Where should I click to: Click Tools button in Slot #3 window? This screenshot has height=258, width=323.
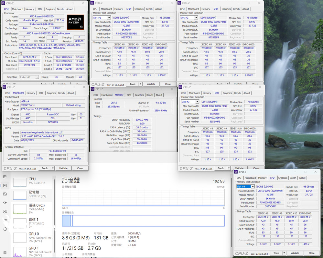pyautogui.click(x=221, y=168)
